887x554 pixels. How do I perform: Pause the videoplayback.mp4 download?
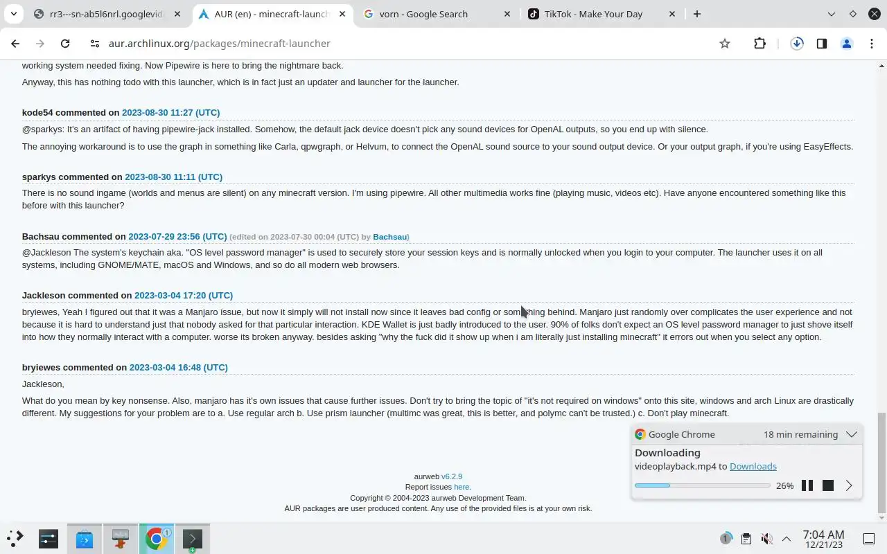807,485
